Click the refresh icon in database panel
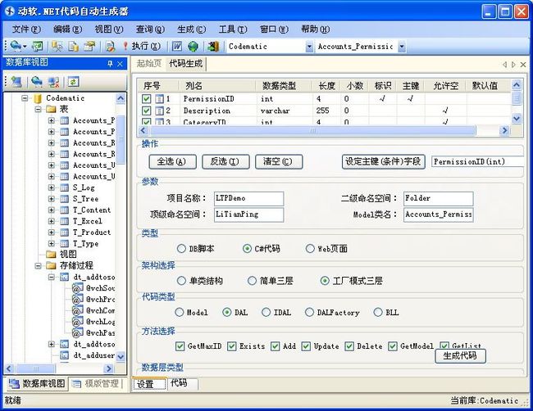 [x=74, y=81]
